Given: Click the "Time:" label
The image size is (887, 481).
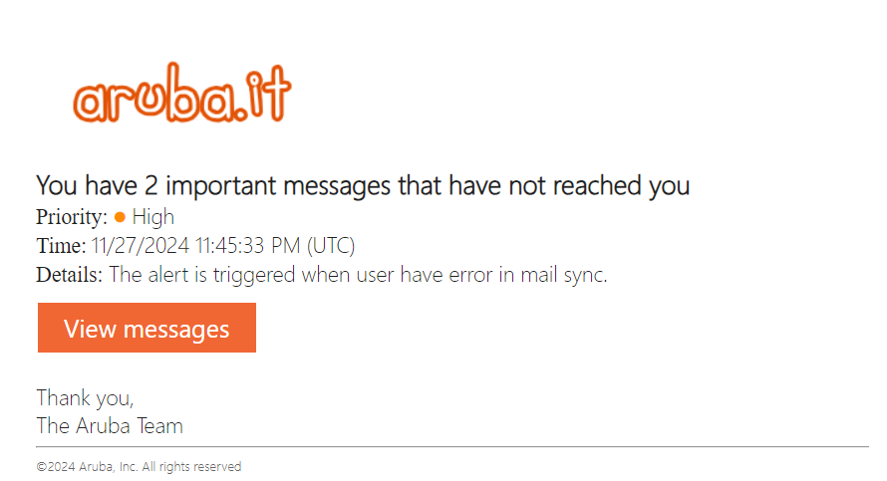Looking at the screenshot, I should click(x=61, y=246).
